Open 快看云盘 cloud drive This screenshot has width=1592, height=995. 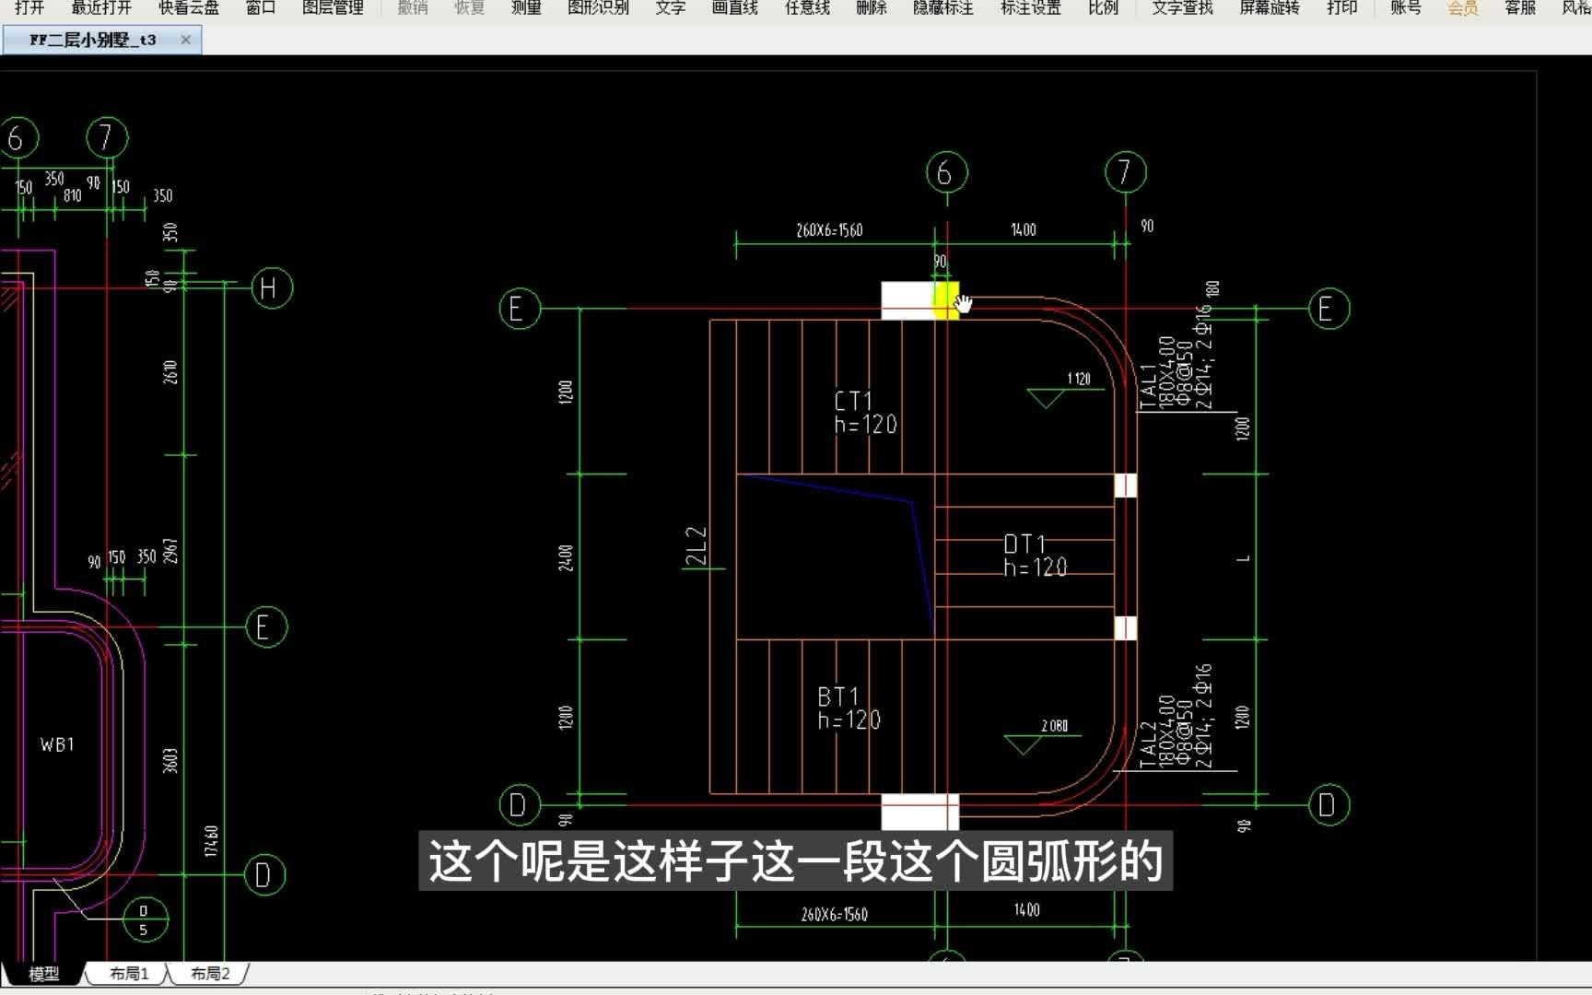pos(188,7)
